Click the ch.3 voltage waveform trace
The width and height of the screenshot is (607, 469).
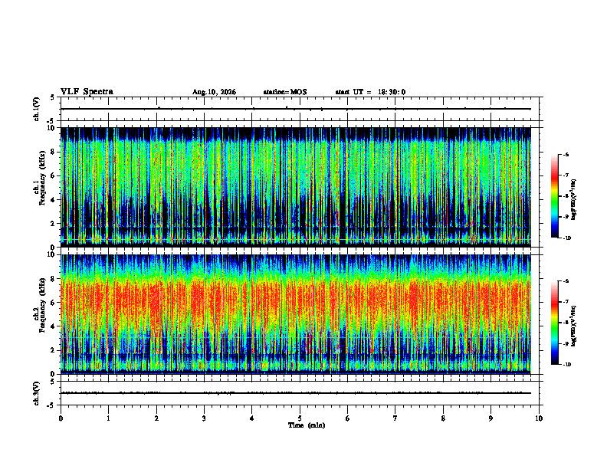pyautogui.click(x=296, y=393)
